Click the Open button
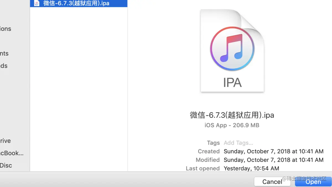The image size is (332, 187). pyautogui.click(x=313, y=181)
